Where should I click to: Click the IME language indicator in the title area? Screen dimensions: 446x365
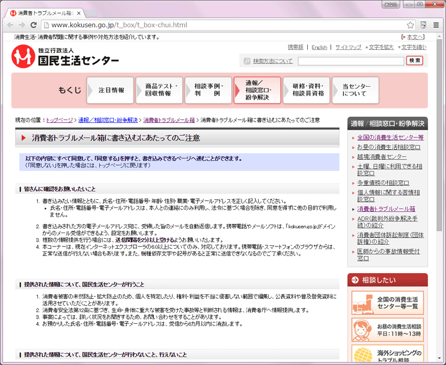click(392, 4)
